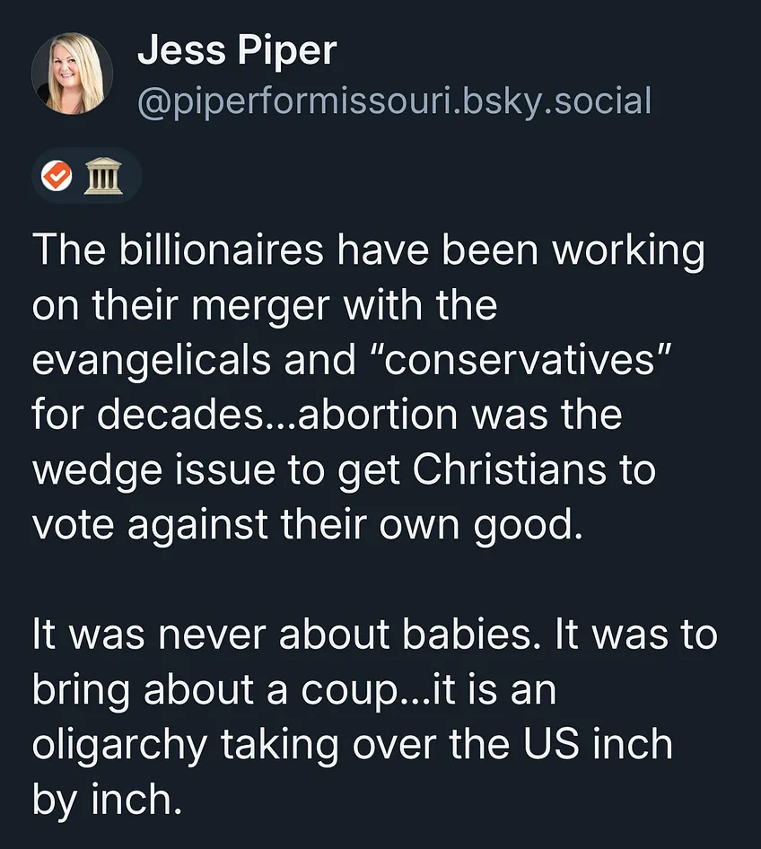761x849 pixels.
Task: Click the orange checkmark badge icon
Action: tap(59, 178)
